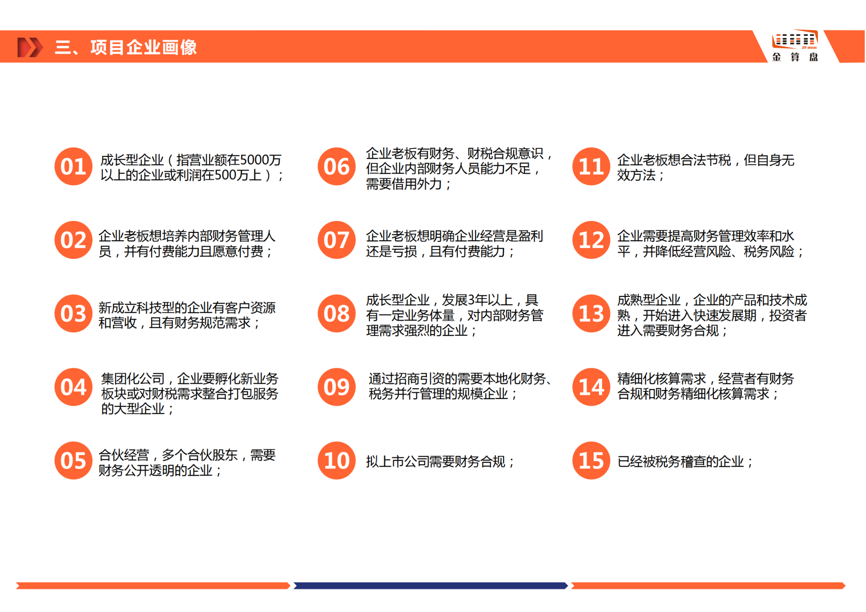Click the navy blue footer bar
The height and width of the screenshot is (612, 866).
pos(430,586)
